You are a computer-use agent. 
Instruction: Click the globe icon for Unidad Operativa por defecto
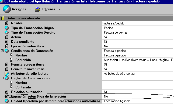point(7,101)
